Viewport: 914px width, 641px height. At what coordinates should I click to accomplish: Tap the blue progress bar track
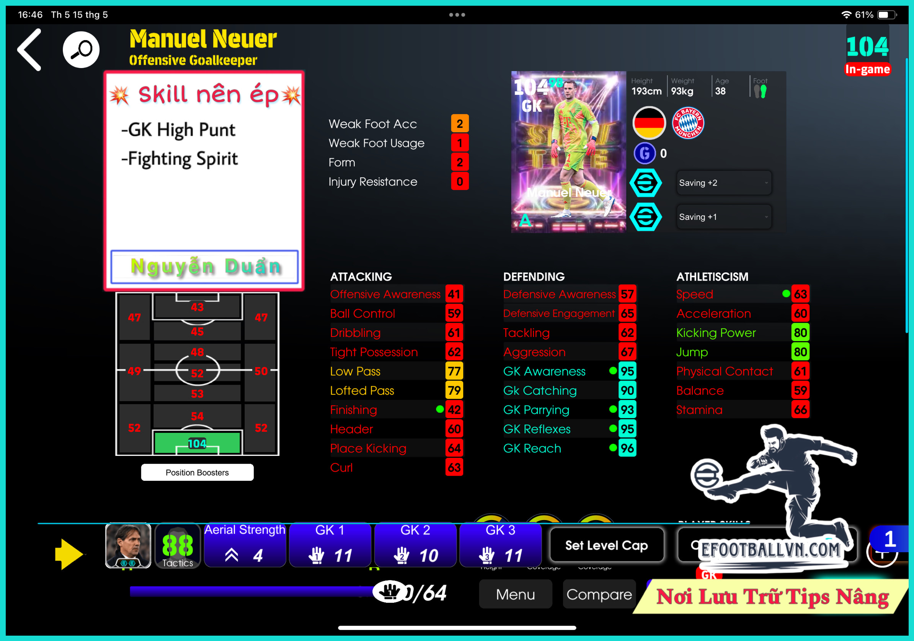click(251, 591)
